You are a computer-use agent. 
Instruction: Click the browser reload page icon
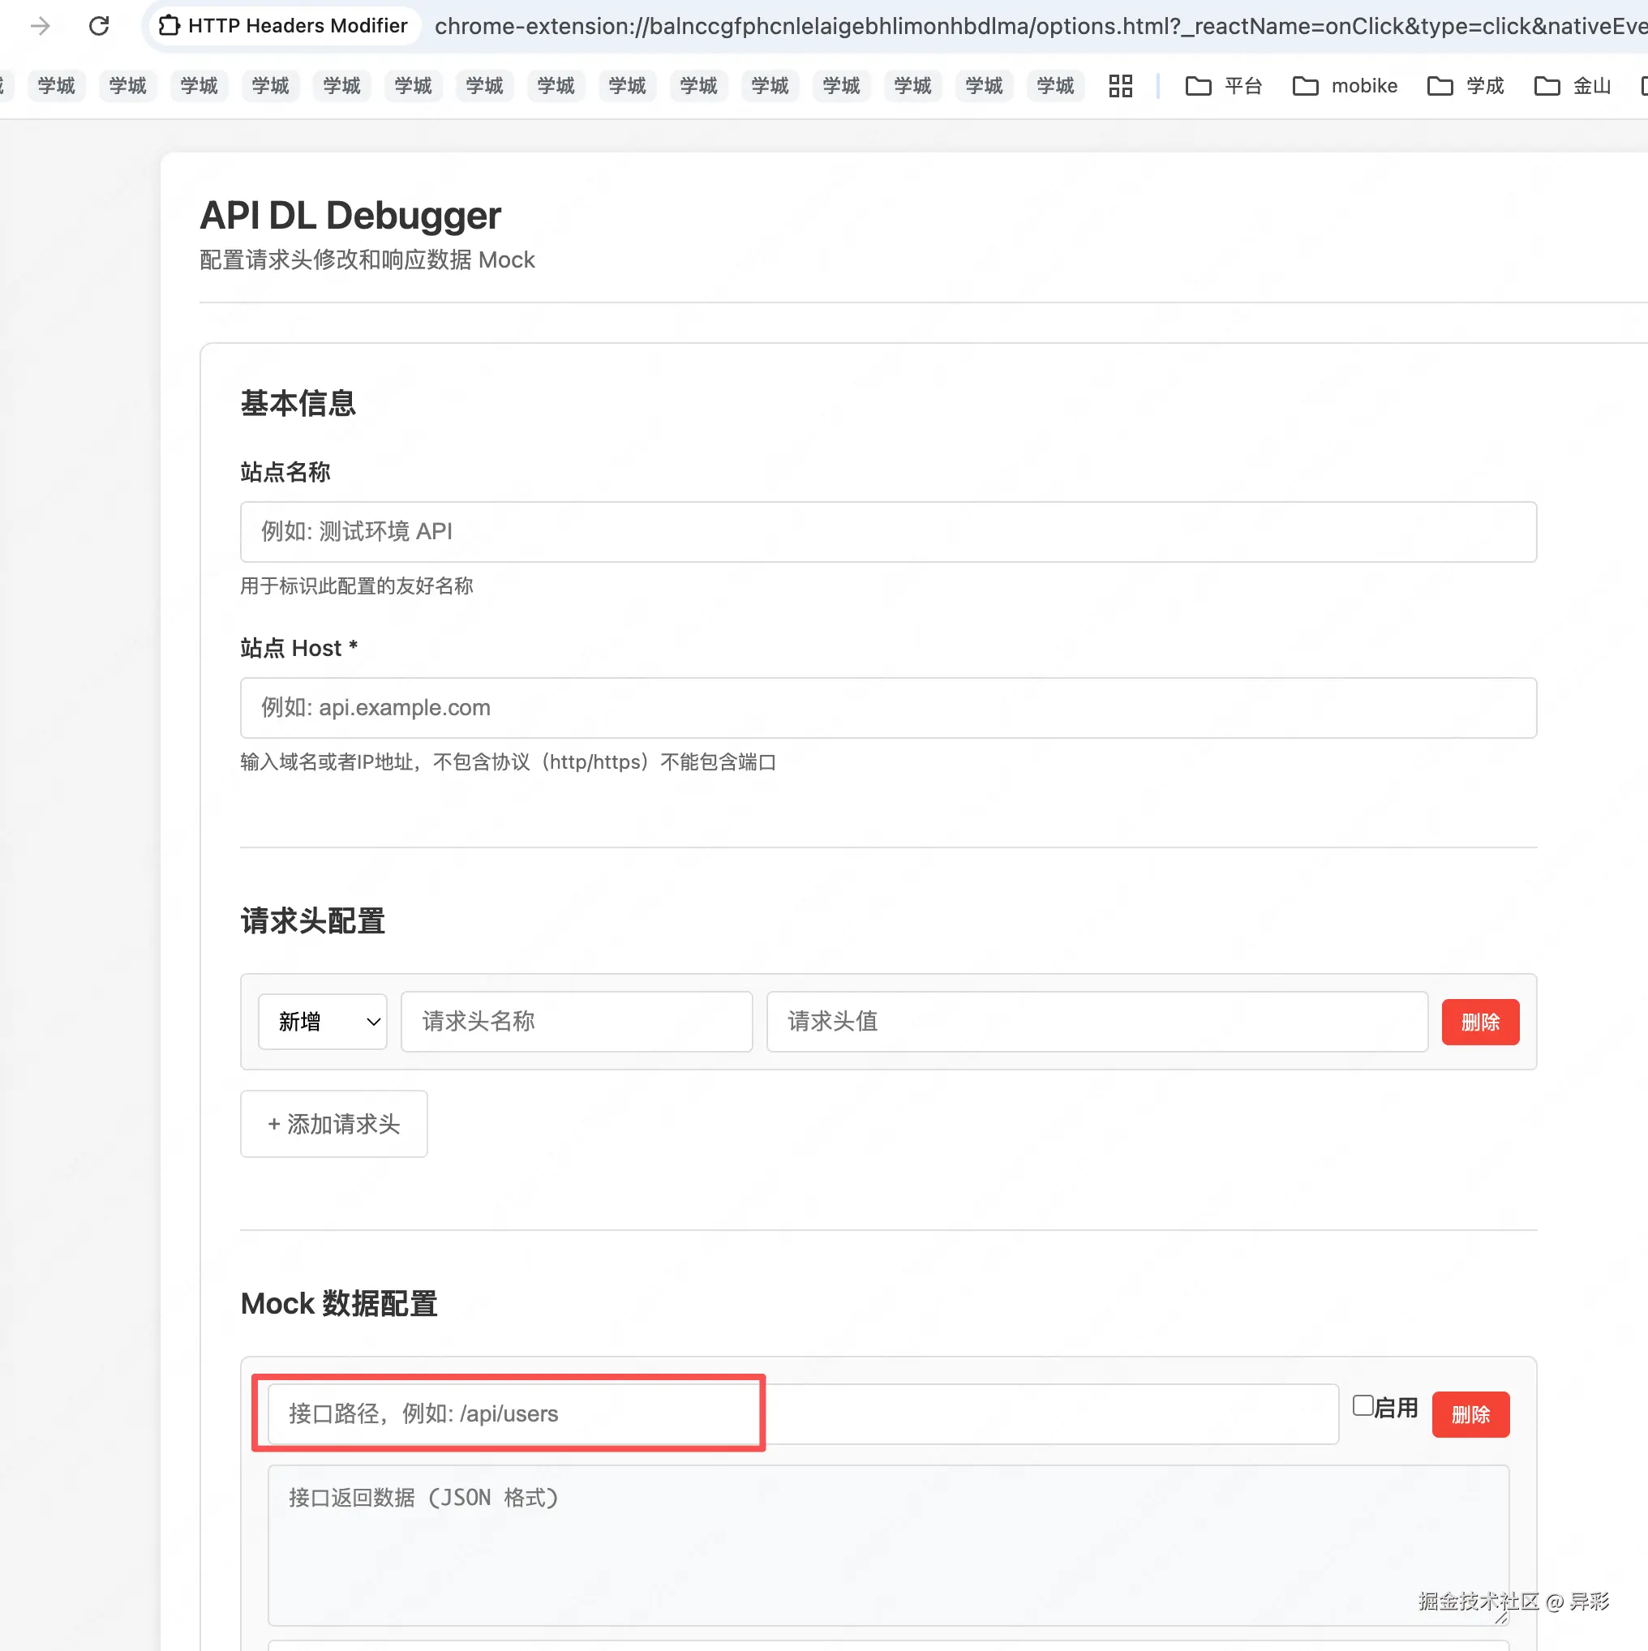[x=99, y=26]
